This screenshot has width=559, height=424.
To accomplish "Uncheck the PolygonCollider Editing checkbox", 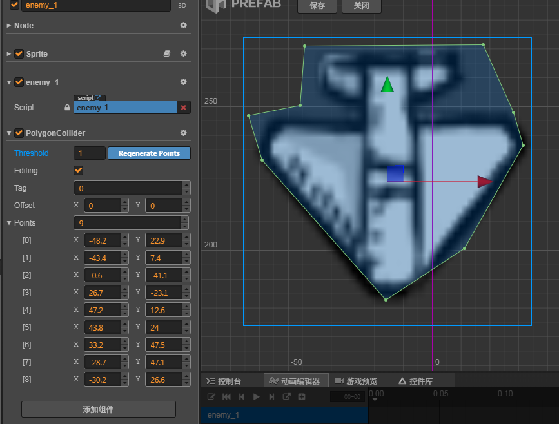I will 79,171.
